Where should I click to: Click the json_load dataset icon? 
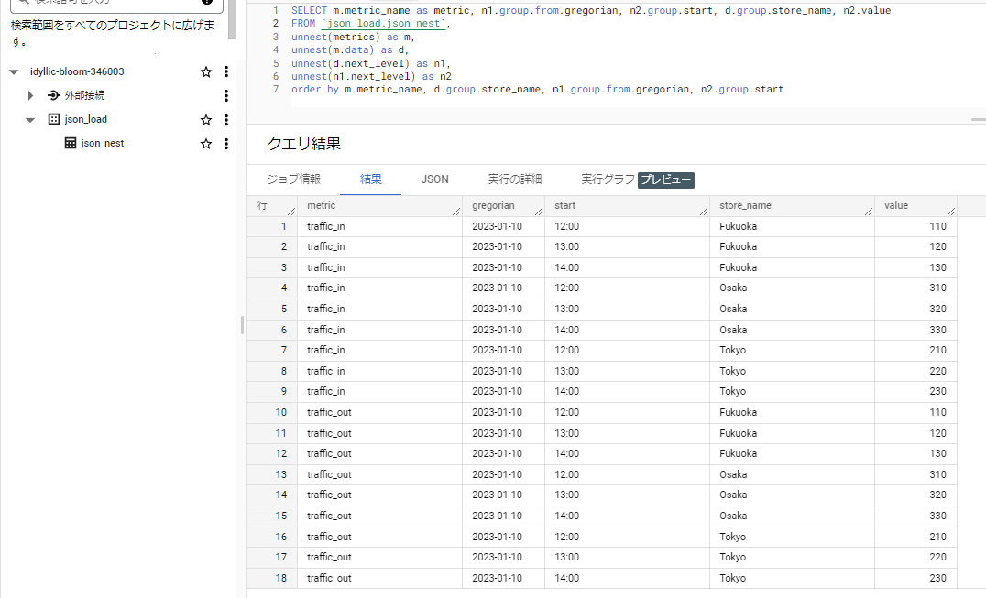[52, 118]
